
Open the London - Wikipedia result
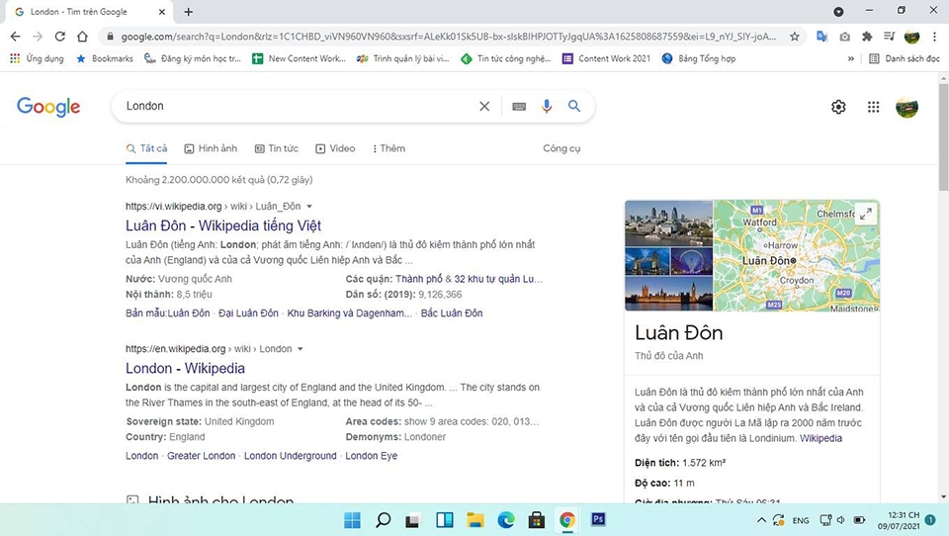(x=185, y=368)
